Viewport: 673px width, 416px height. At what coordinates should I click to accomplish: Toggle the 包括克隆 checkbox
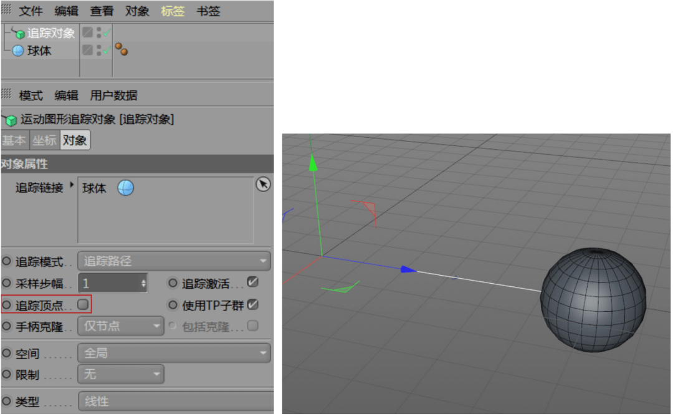click(253, 326)
